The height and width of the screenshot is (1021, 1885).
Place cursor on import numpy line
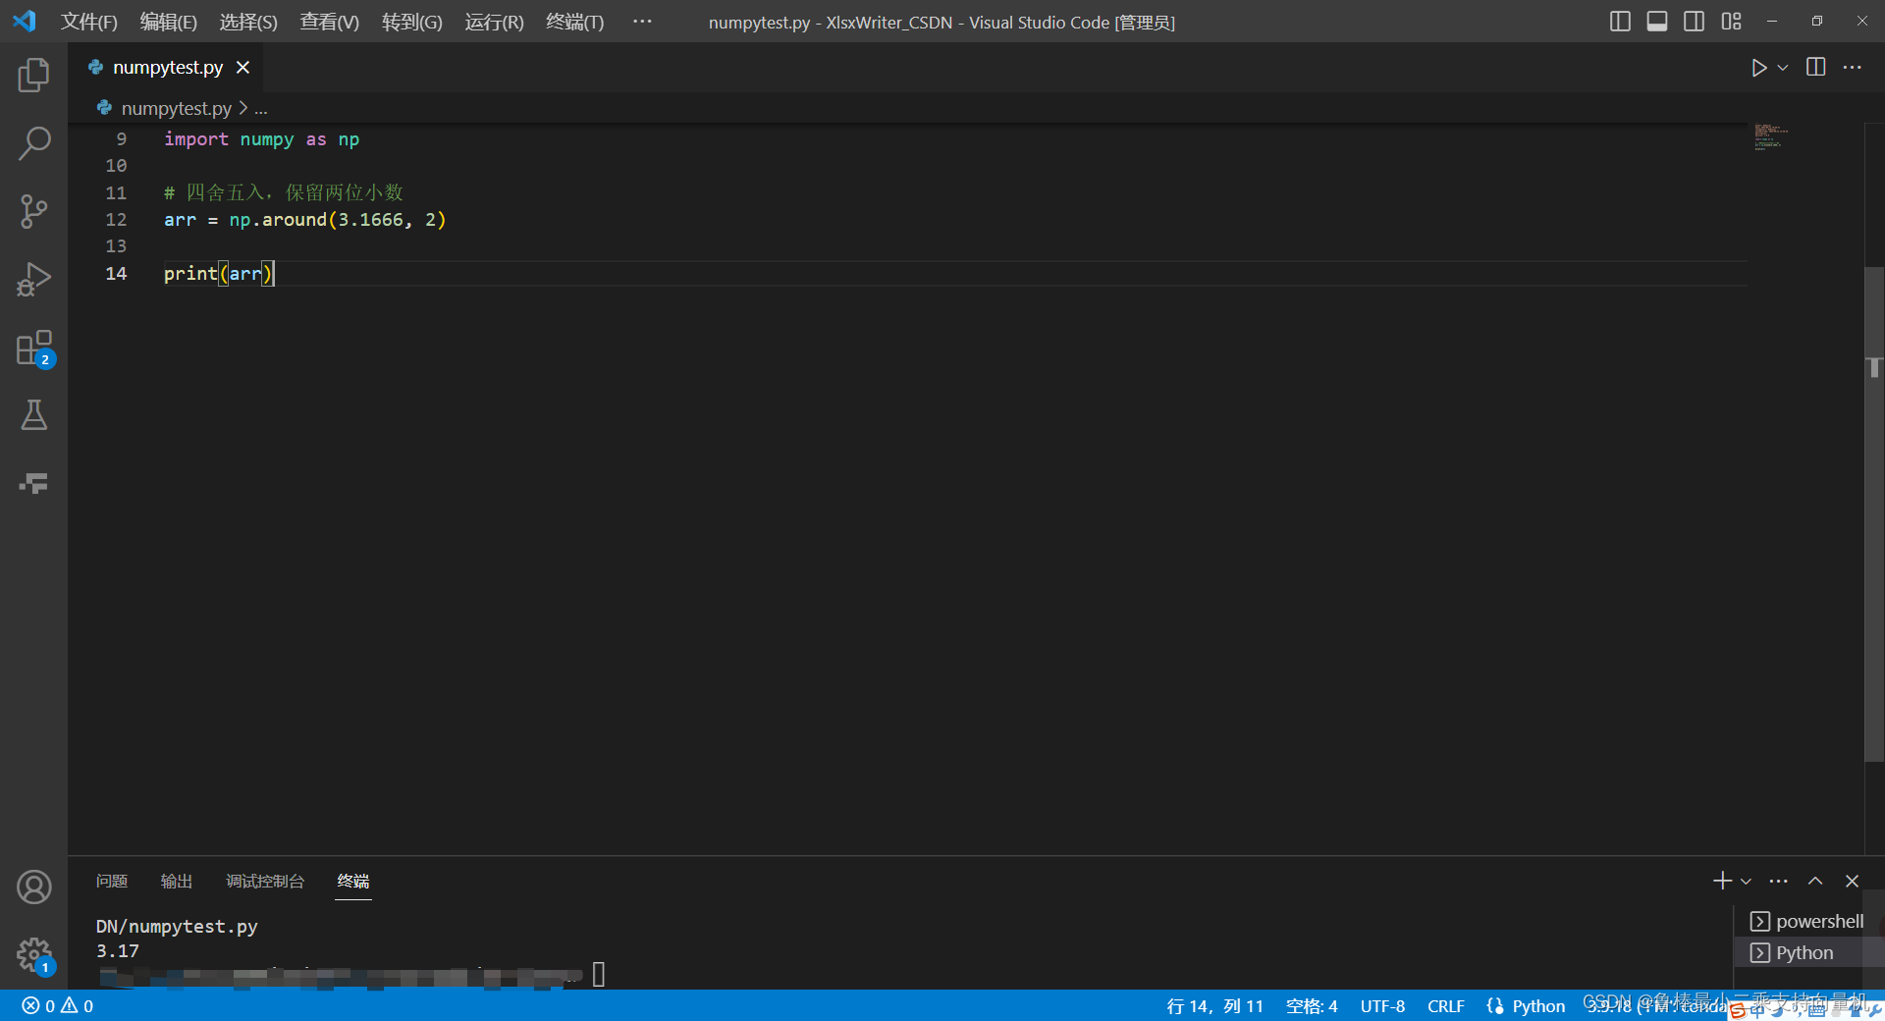pos(261,139)
